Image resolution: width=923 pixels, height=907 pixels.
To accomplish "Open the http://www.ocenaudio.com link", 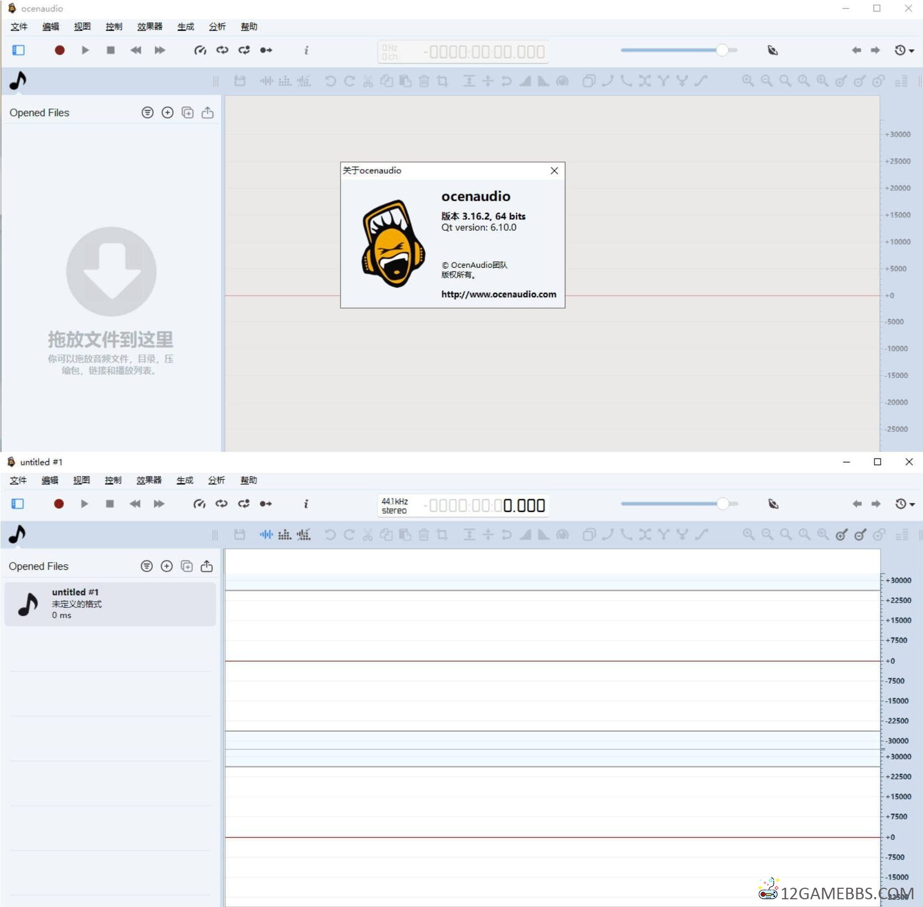I will click(498, 294).
